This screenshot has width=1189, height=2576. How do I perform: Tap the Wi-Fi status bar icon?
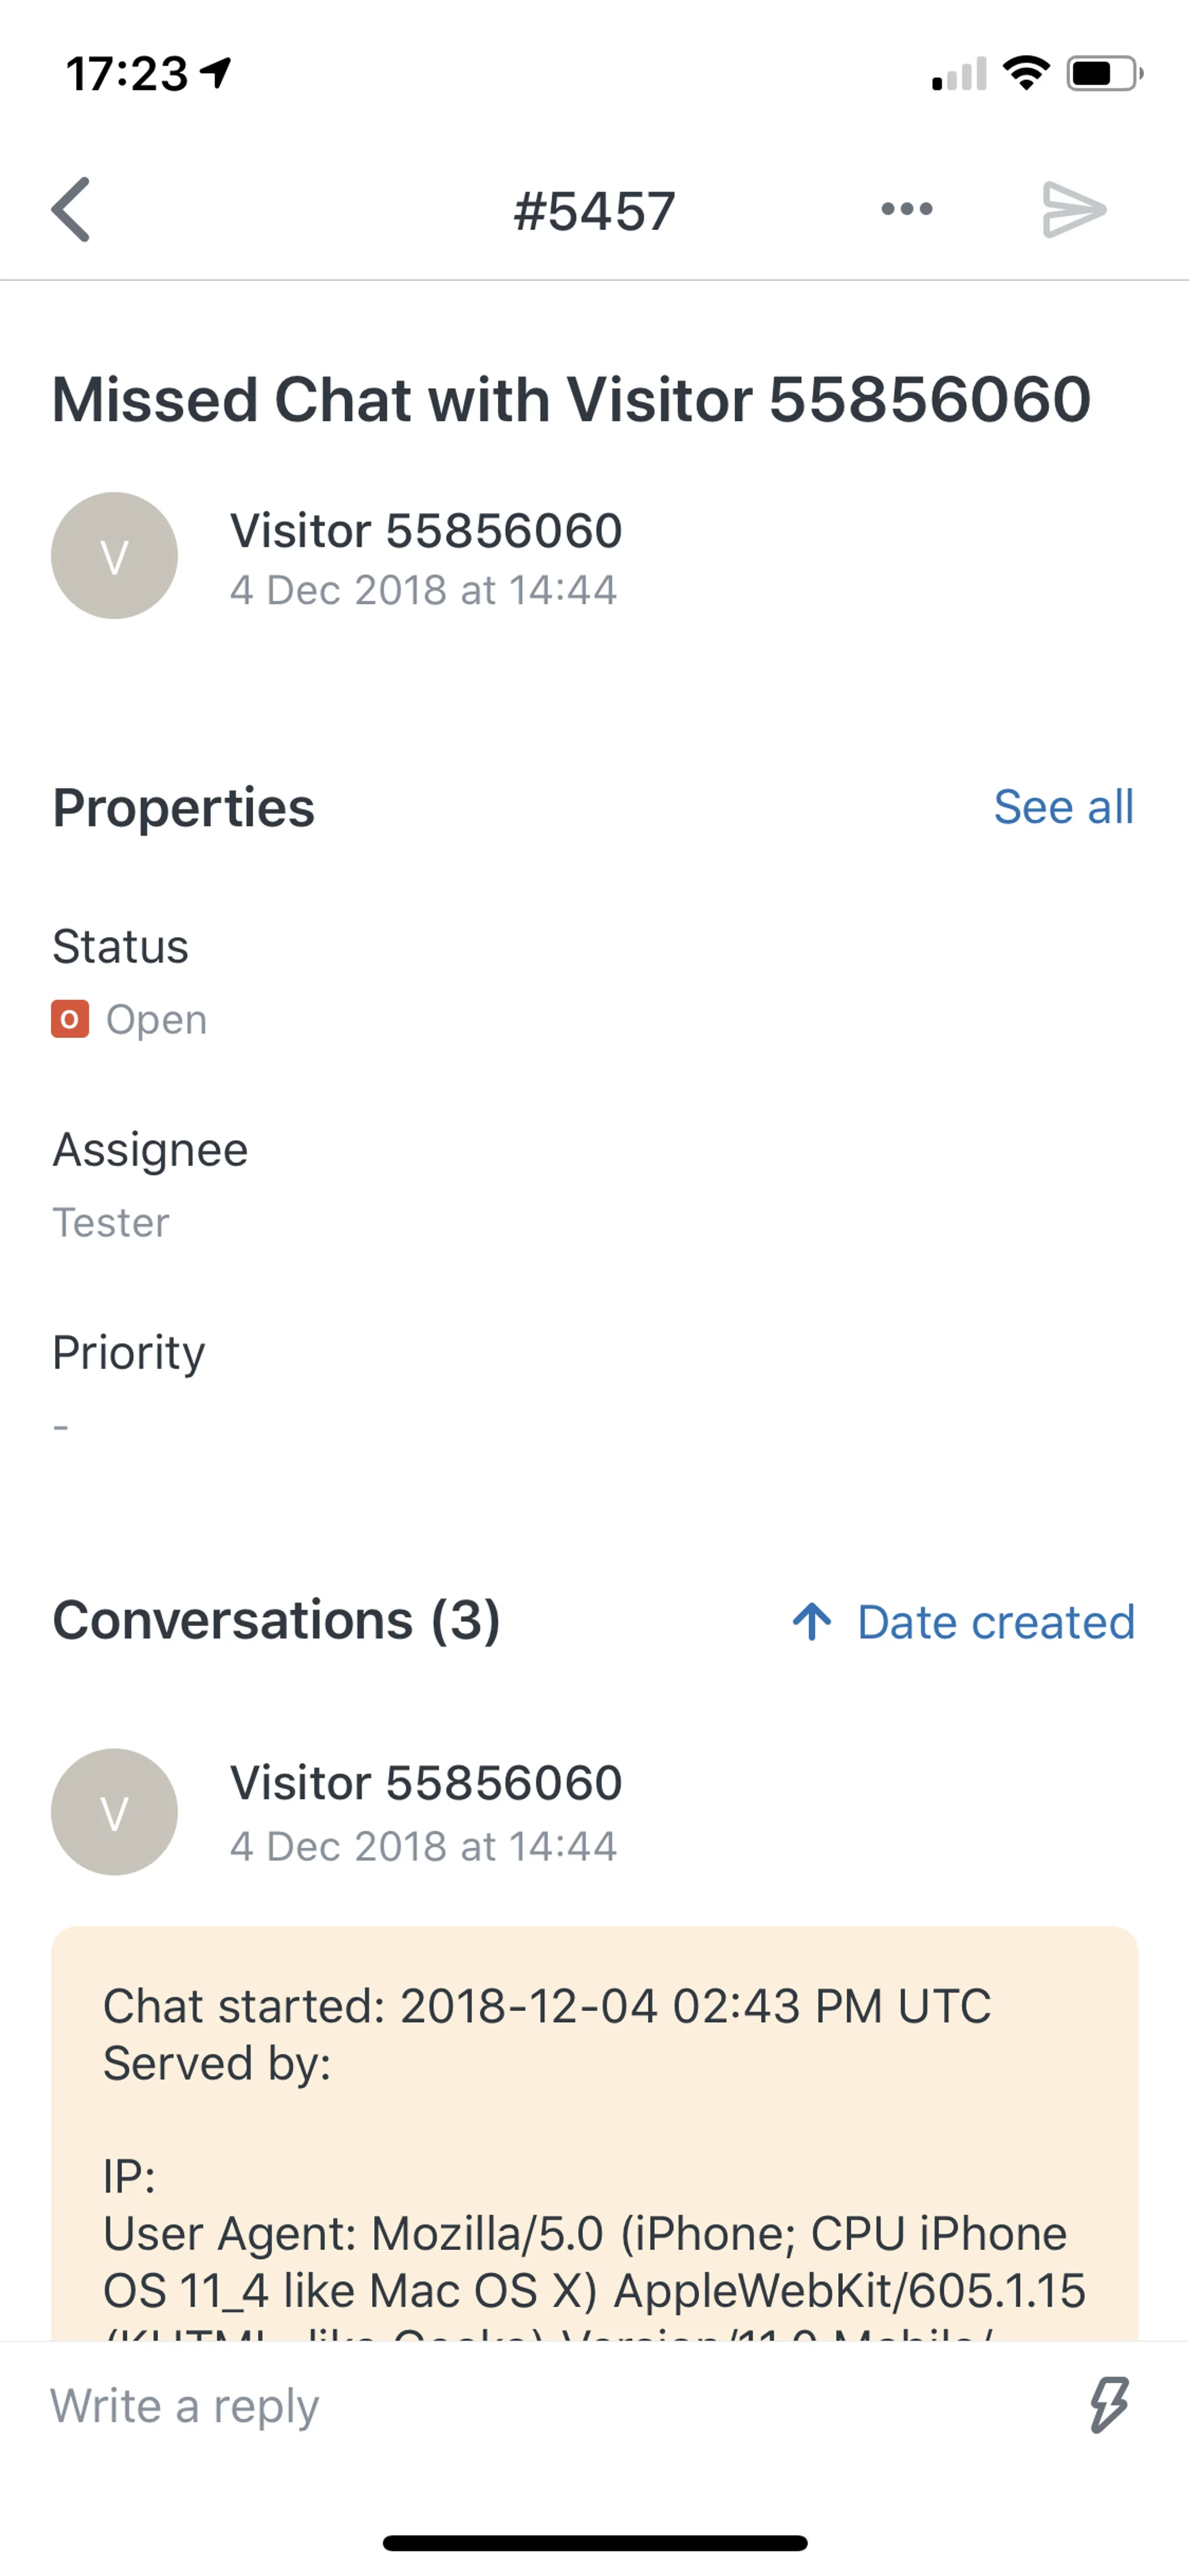pyautogui.click(x=1025, y=73)
